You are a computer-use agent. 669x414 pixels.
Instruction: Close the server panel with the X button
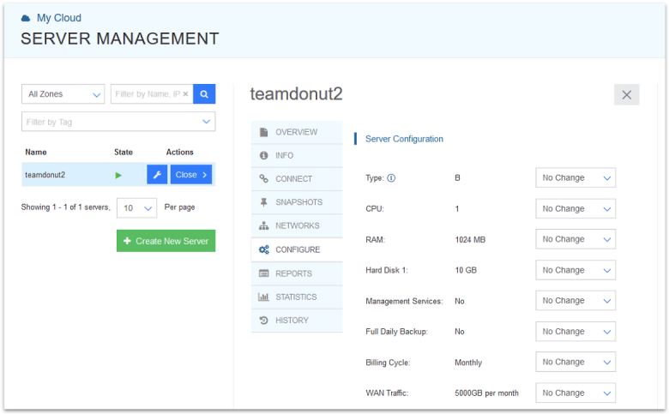click(626, 94)
